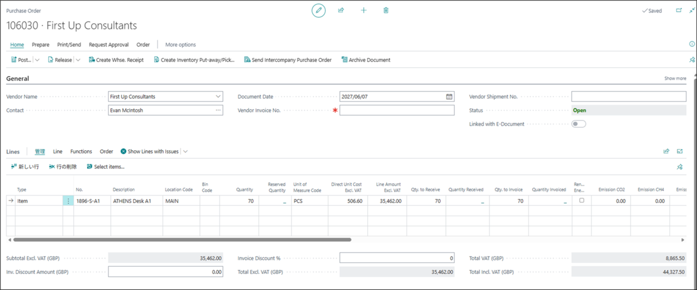Click More options
Screen dimensions: 697x290
[x=181, y=45]
